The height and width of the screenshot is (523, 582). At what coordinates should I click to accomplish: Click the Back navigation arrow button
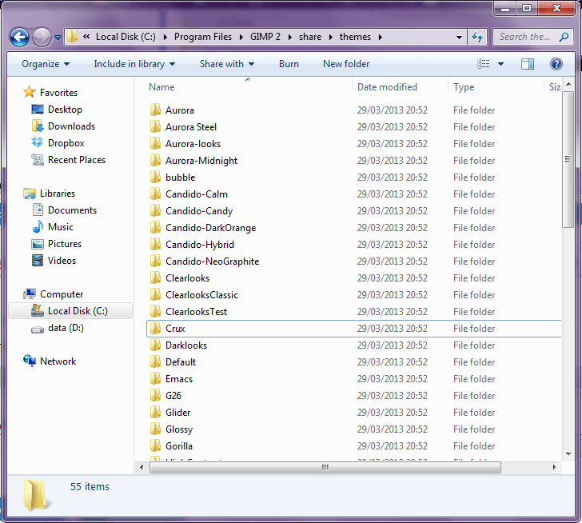pyautogui.click(x=20, y=37)
